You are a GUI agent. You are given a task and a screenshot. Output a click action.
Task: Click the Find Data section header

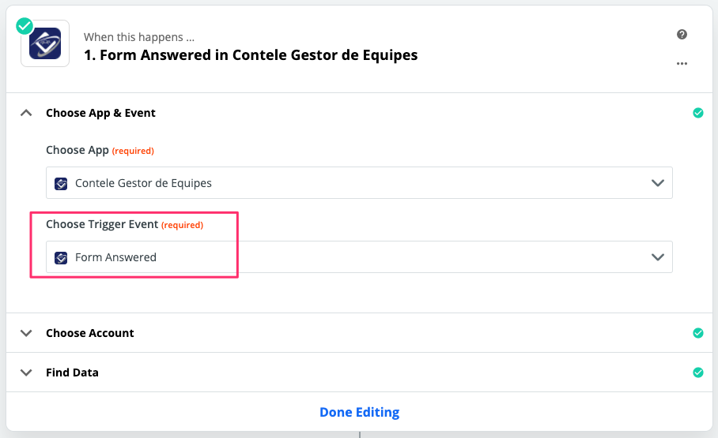72,372
